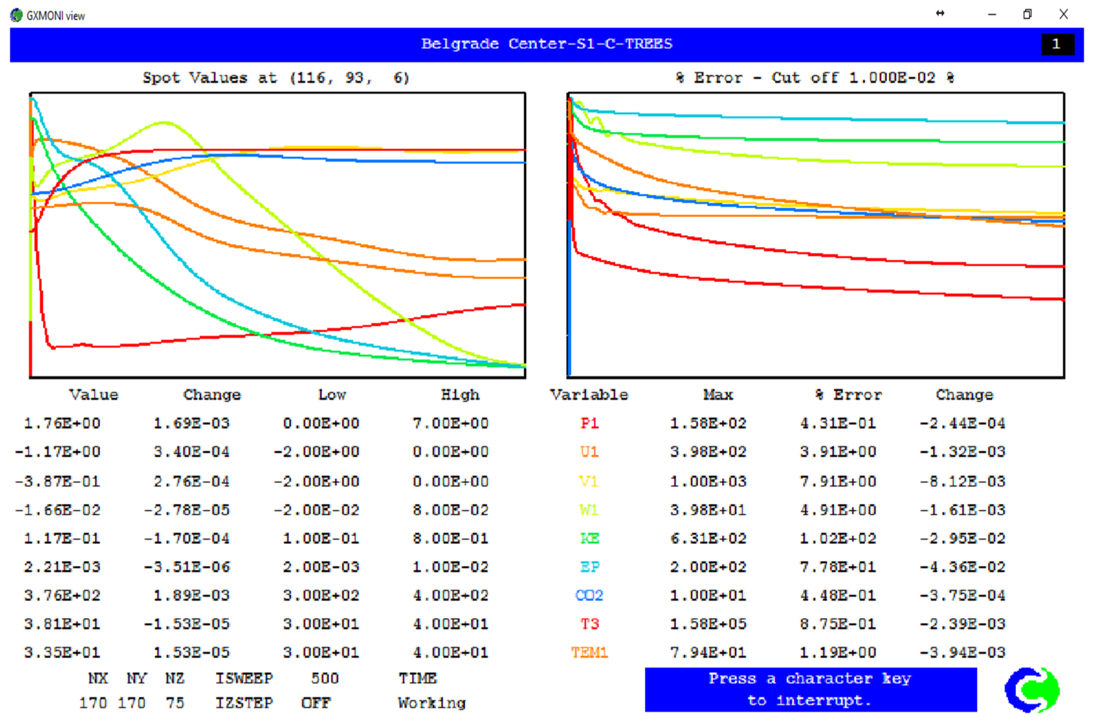Click the TEM1 variable label
Viewport: 1093px width, 724px height.
[589, 652]
